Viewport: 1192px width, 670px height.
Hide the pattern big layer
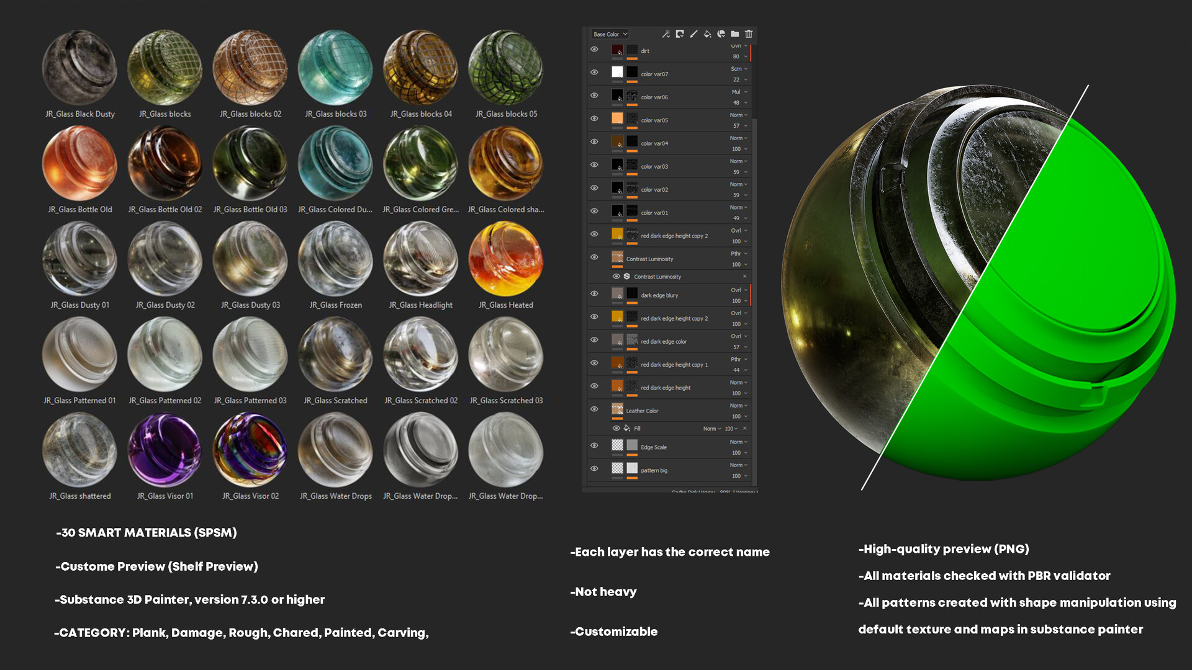point(594,469)
